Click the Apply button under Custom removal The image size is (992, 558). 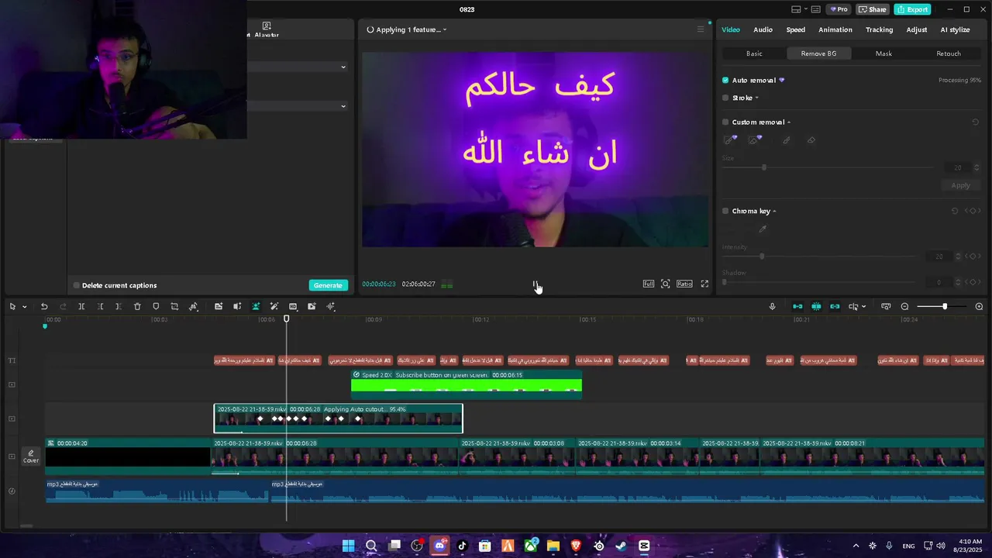tap(960, 185)
